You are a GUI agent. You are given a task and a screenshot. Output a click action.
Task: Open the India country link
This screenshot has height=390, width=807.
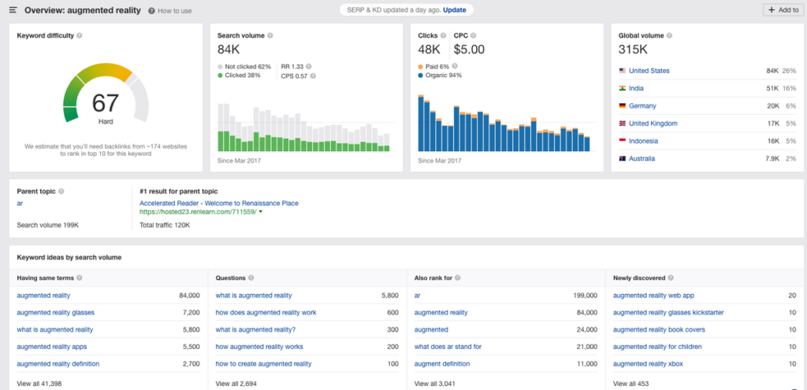(636, 88)
